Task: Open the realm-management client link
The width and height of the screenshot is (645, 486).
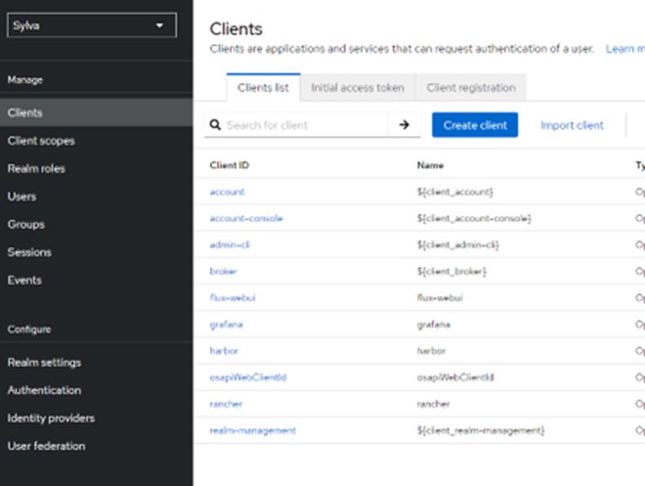Action: (253, 430)
